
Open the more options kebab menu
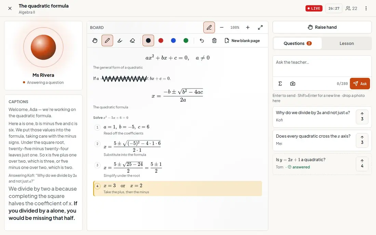tap(366, 9)
